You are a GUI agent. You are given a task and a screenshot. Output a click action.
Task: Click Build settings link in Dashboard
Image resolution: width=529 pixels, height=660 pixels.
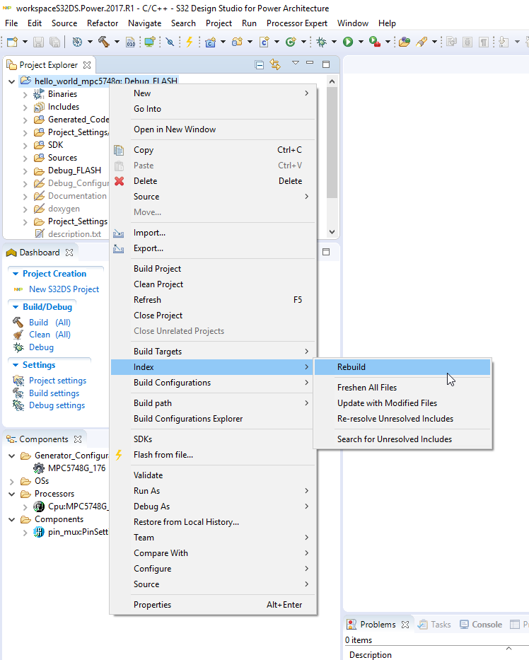(x=54, y=393)
